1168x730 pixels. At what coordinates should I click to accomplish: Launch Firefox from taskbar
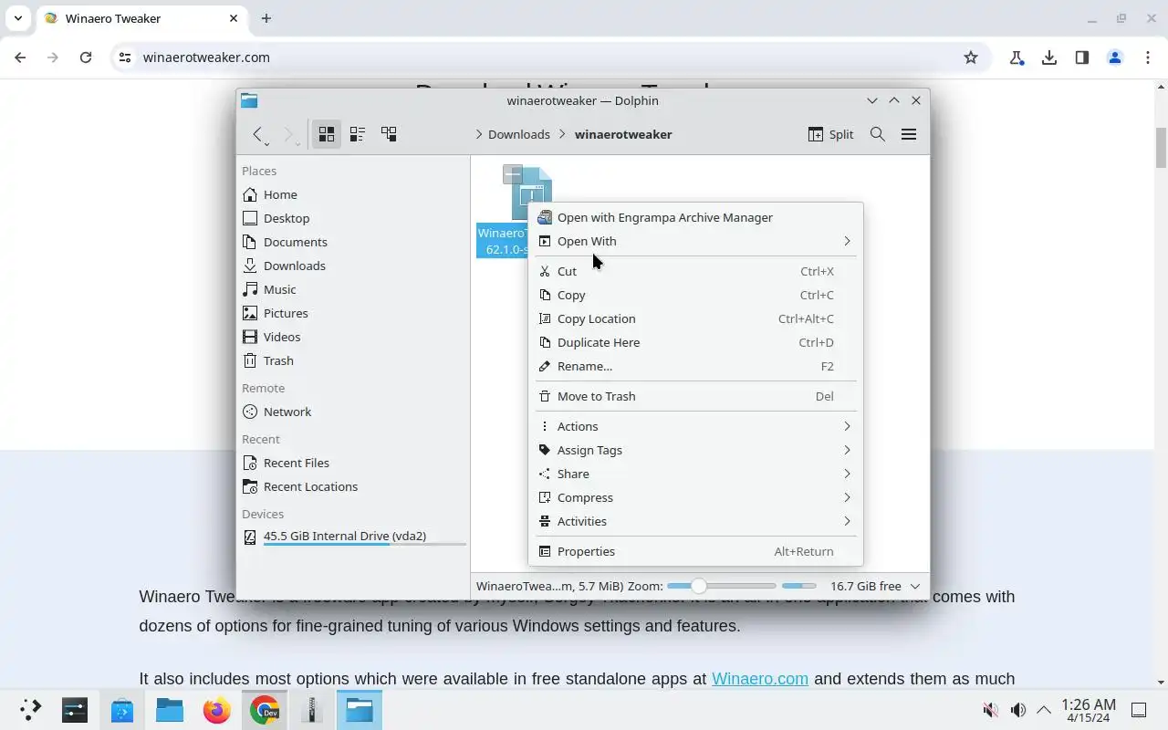click(x=217, y=710)
